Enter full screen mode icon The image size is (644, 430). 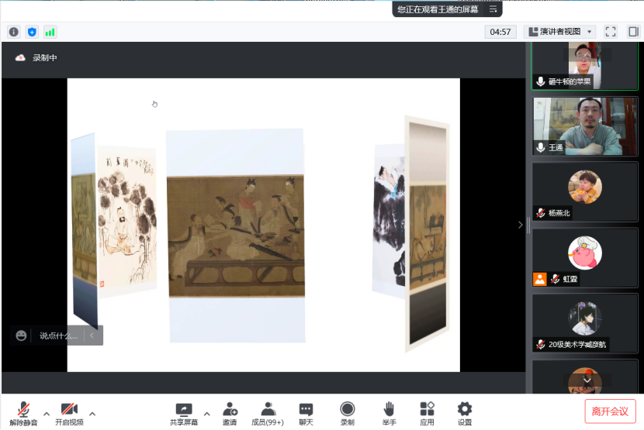(611, 32)
